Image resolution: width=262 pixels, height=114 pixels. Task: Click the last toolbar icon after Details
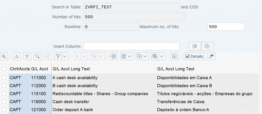[x=211, y=56]
